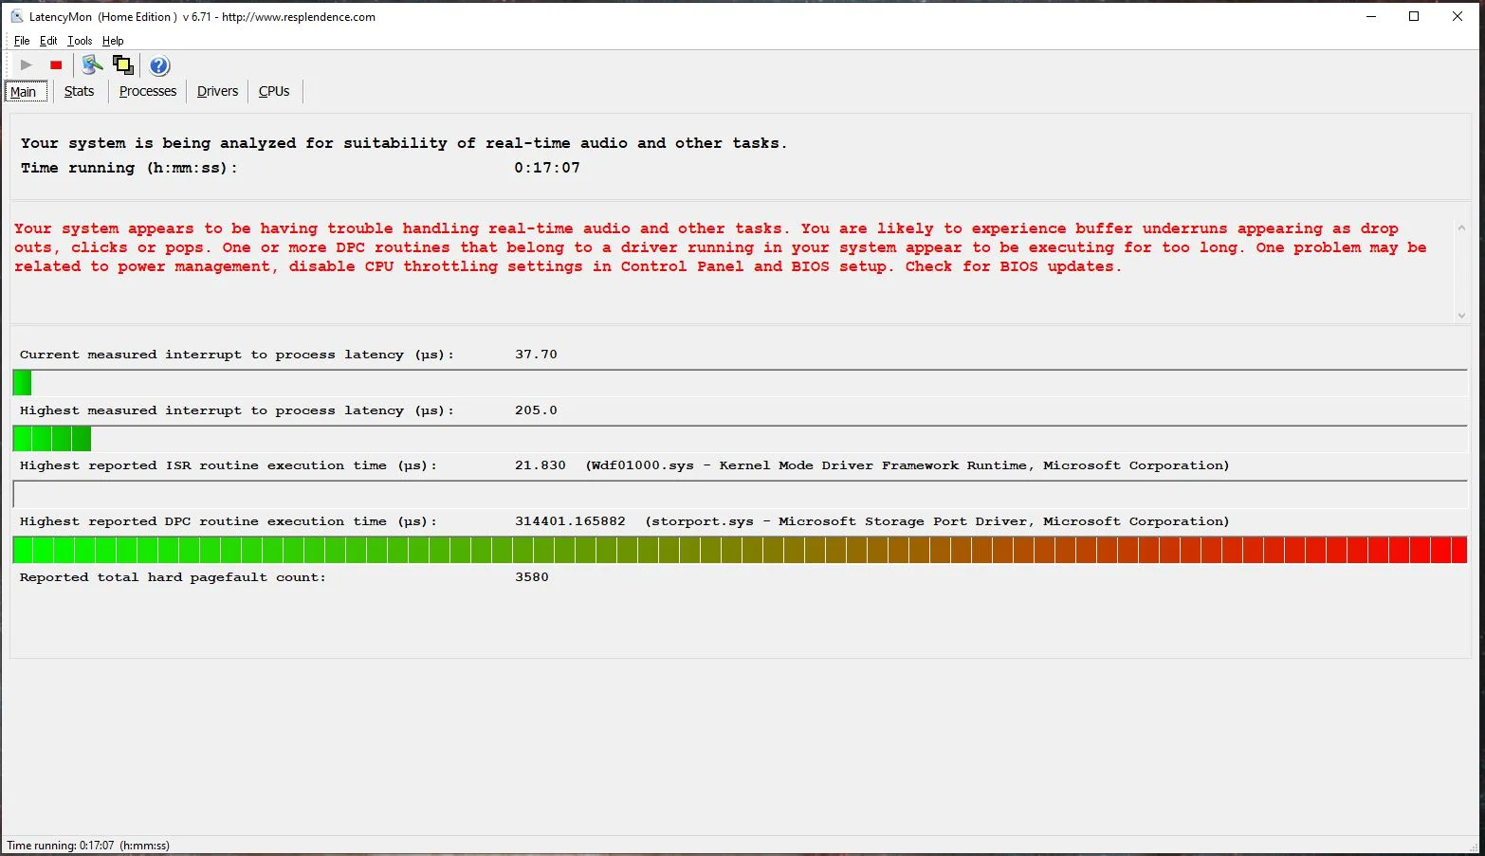1485x856 pixels.
Task: View the CPUs tab
Action: pos(274,91)
